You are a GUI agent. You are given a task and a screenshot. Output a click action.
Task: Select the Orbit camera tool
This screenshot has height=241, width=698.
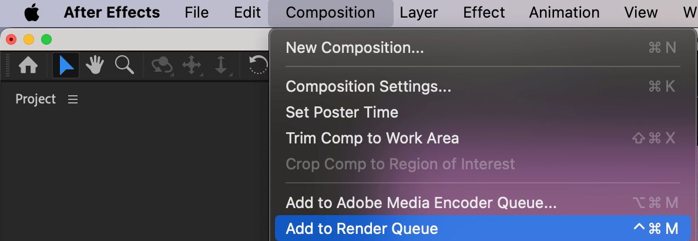click(x=162, y=66)
